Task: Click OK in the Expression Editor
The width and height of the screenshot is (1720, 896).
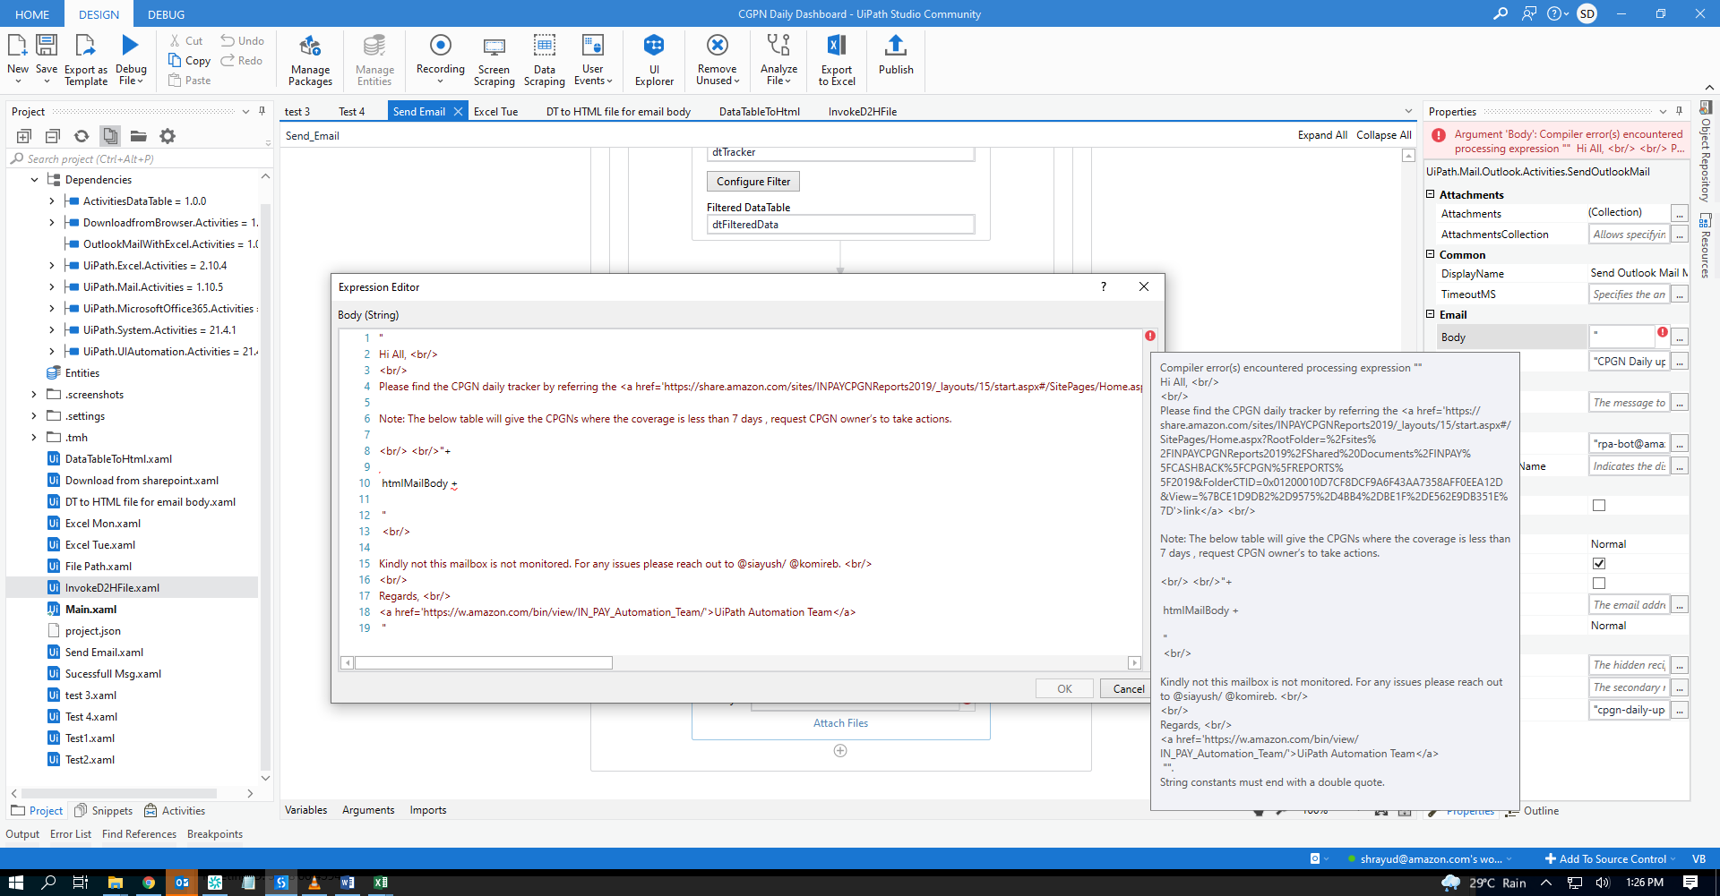Action: click(x=1064, y=688)
